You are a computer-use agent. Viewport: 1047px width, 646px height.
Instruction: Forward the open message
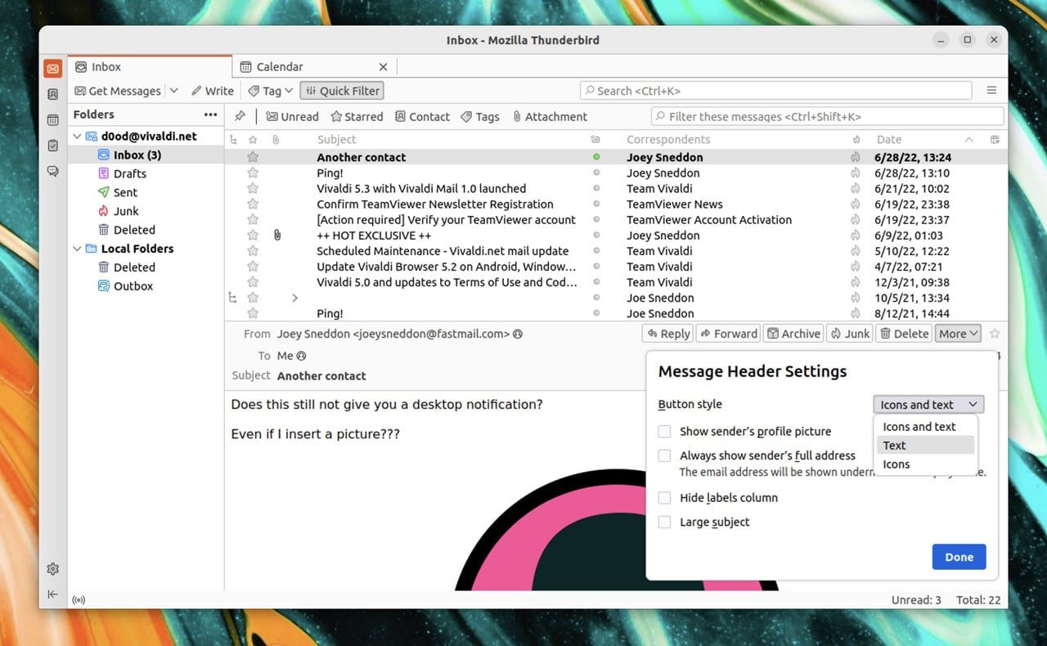click(728, 334)
